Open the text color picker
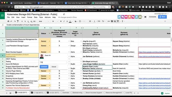 (x=70, y=21)
